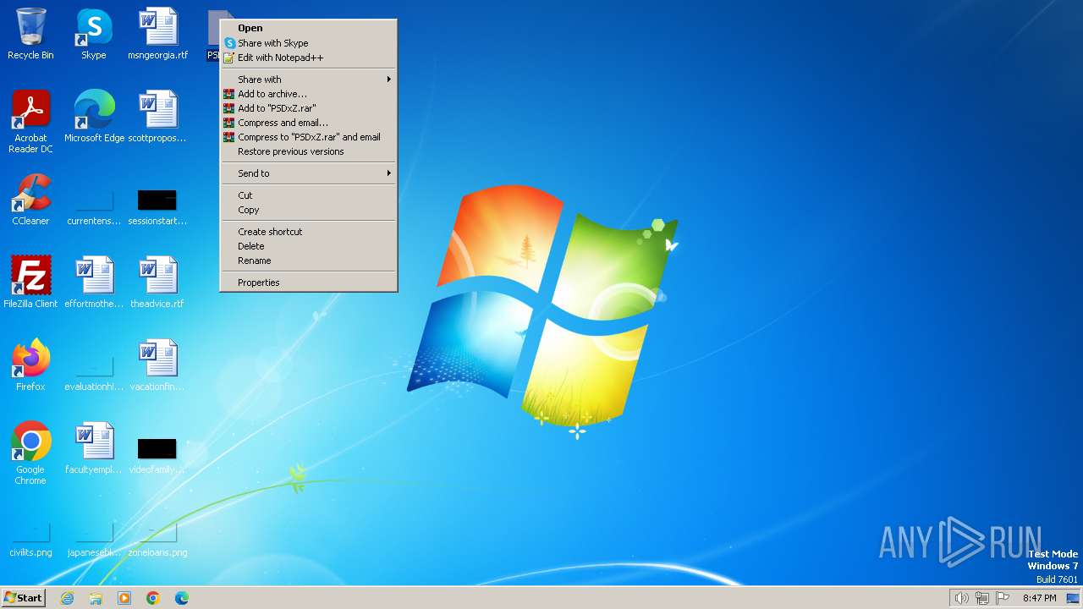The height and width of the screenshot is (609, 1083).
Task: Choose Share with Skype
Action: tap(309, 43)
